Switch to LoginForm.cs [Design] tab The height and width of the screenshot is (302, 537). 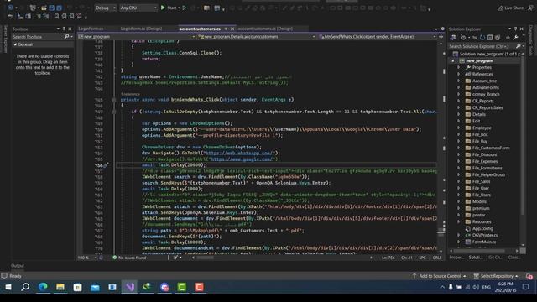[141, 29]
